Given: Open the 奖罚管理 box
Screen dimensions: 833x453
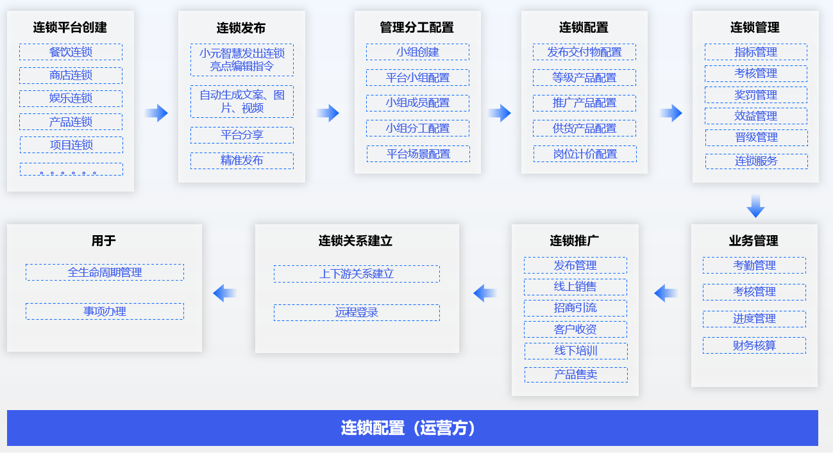Looking at the screenshot, I should (x=756, y=95).
